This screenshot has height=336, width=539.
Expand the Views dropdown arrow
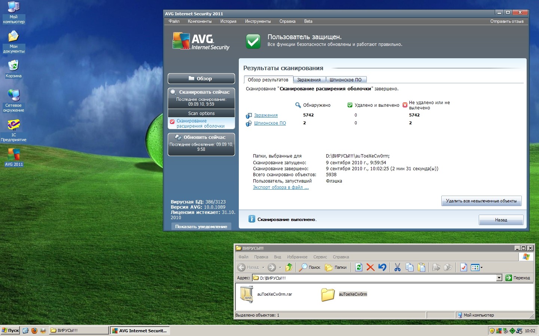[481, 267]
